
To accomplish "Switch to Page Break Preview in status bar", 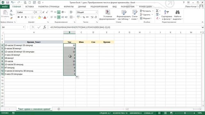I will (171, 113).
